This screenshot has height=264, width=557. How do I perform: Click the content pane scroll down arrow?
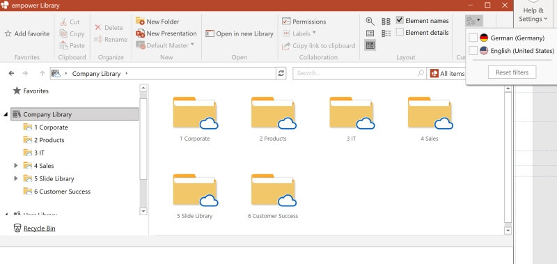click(508, 231)
